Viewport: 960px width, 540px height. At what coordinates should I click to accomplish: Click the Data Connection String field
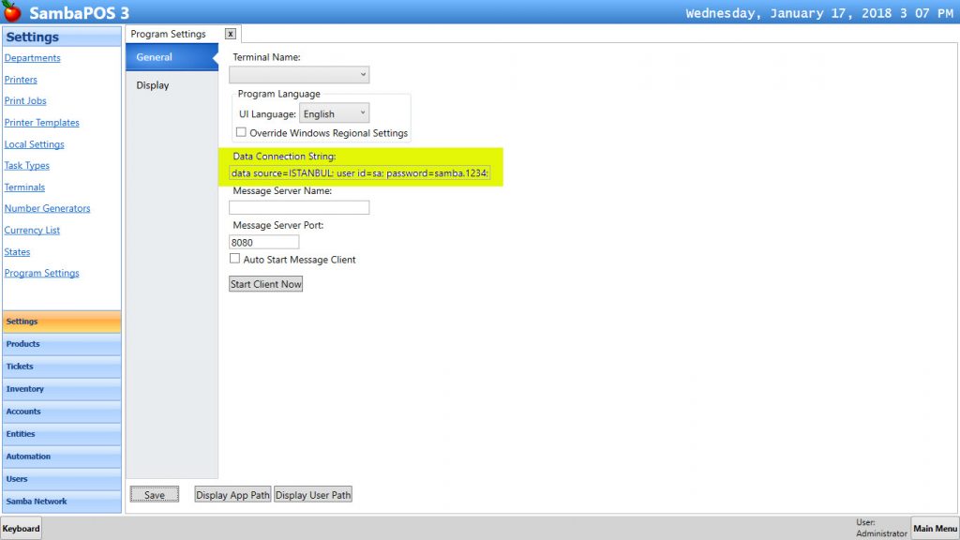[360, 173]
